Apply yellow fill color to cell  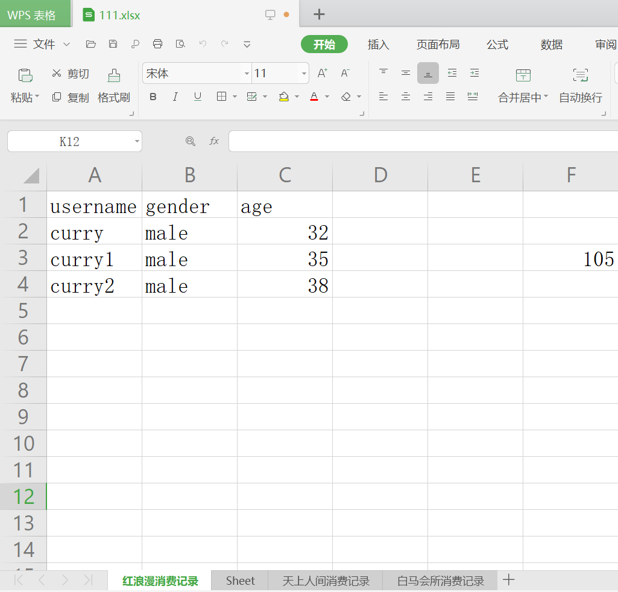click(x=284, y=97)
